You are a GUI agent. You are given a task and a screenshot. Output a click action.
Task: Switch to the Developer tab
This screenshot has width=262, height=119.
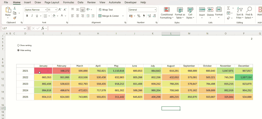pyautogui.click(x=131, y=2)
